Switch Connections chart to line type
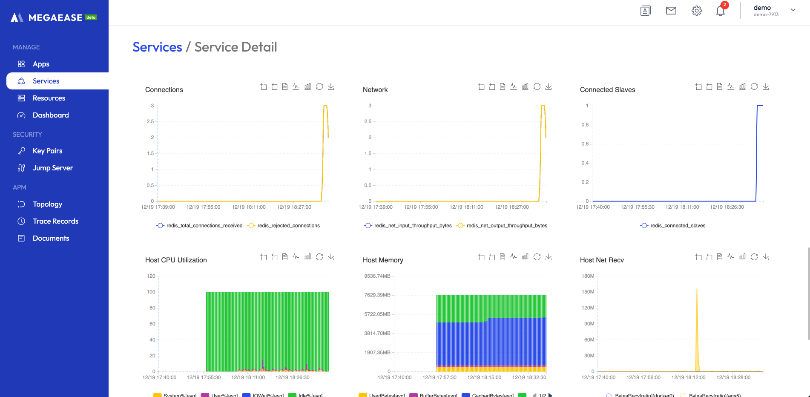Screen dimensions: 810x397 pos(296,86)
